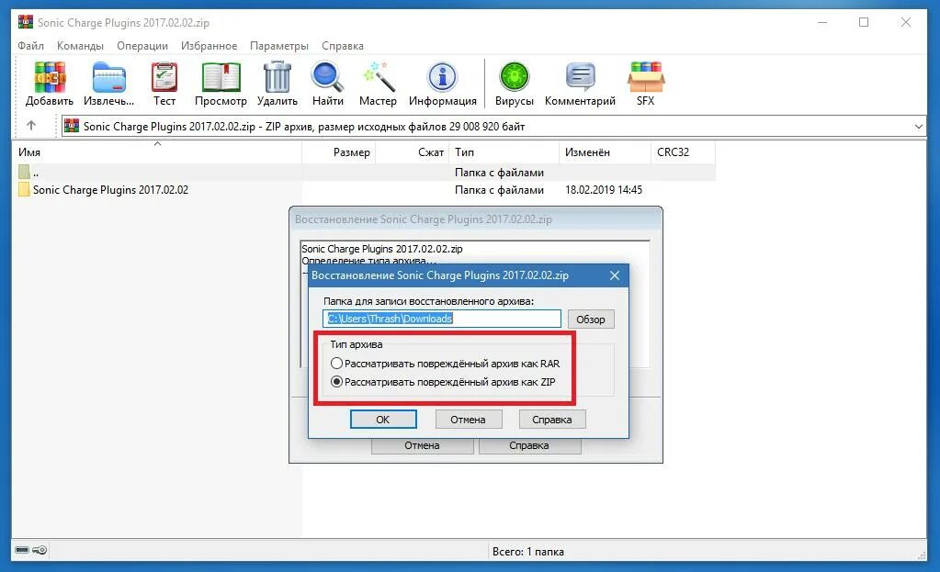The width and height of the screenshot is (940, 572).
Task: Launch the Мастер wizard wand icon
Action: click(x=379, y=77)
